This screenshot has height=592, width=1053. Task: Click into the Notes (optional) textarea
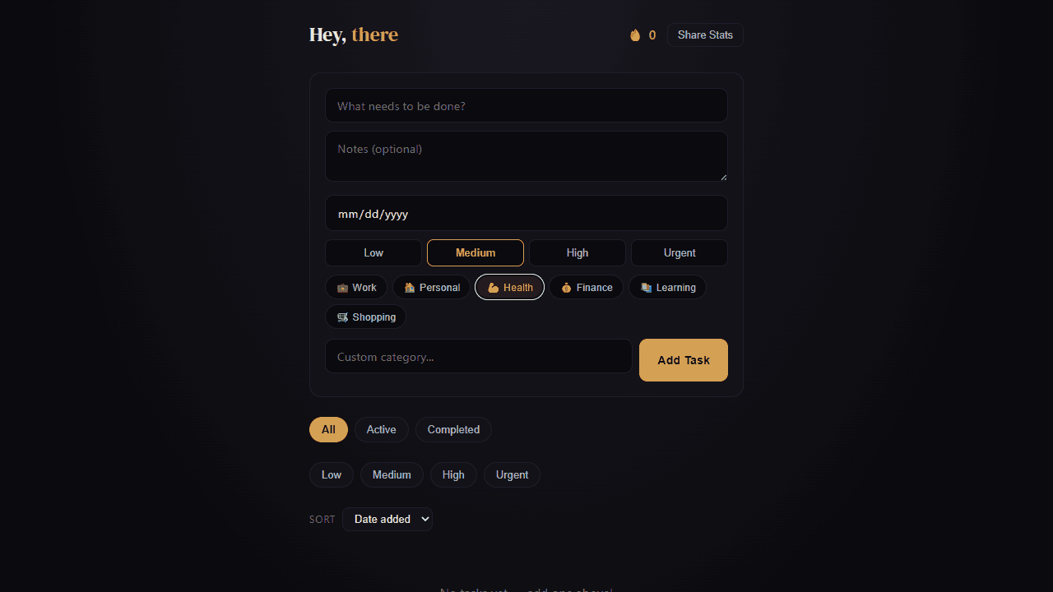(x=526, y=156)
